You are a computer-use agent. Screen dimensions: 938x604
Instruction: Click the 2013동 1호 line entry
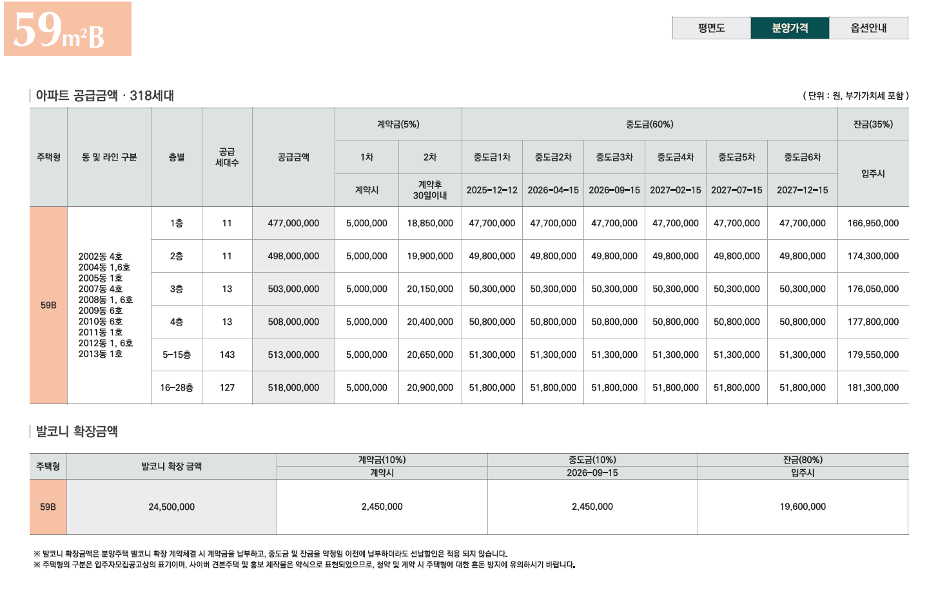(x=100, y=354)
